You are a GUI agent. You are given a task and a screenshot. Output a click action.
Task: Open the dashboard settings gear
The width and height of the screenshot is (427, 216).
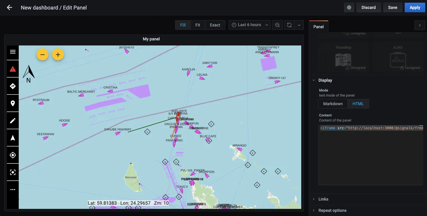tap(349, 7)
